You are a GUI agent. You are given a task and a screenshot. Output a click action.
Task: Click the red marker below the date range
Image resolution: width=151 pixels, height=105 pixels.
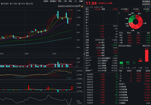pos(60,7)
